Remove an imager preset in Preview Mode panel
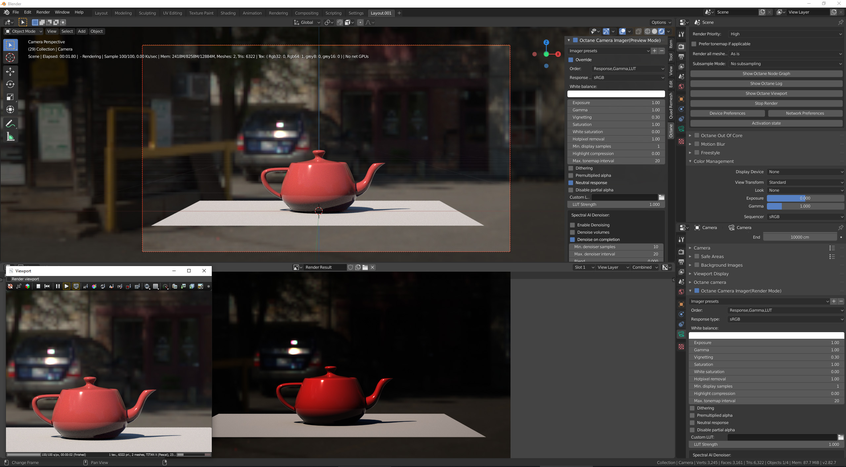 tap(662, 51)
